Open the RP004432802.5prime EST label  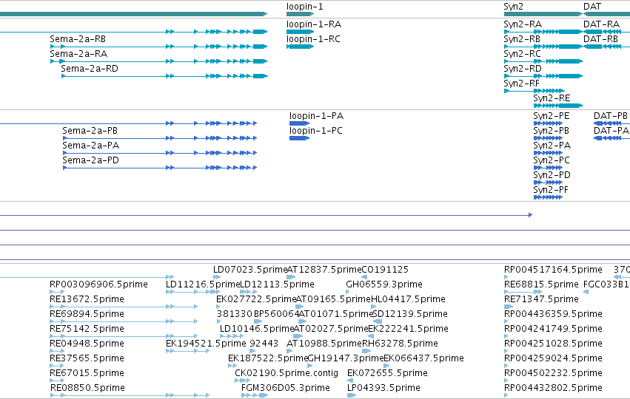553,389
